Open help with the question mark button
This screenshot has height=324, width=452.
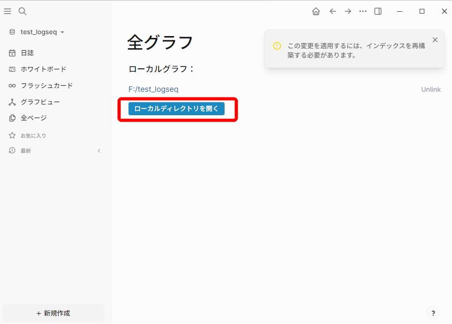tap(433, 313)
